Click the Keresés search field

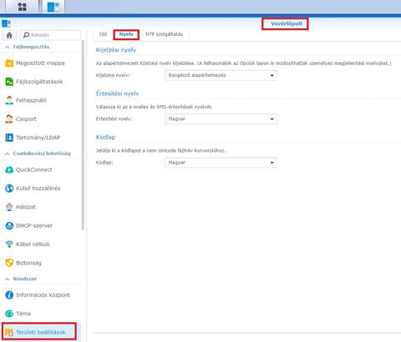pyautogui.click(x=50, y=35)
